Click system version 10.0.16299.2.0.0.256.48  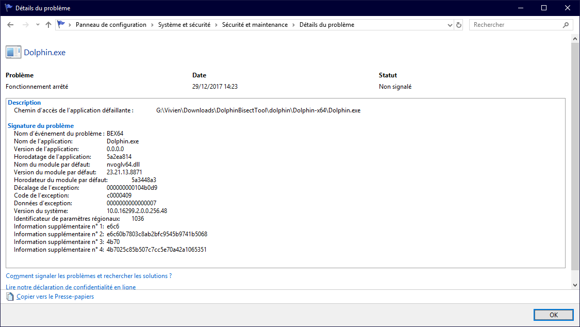pos(137,211)
